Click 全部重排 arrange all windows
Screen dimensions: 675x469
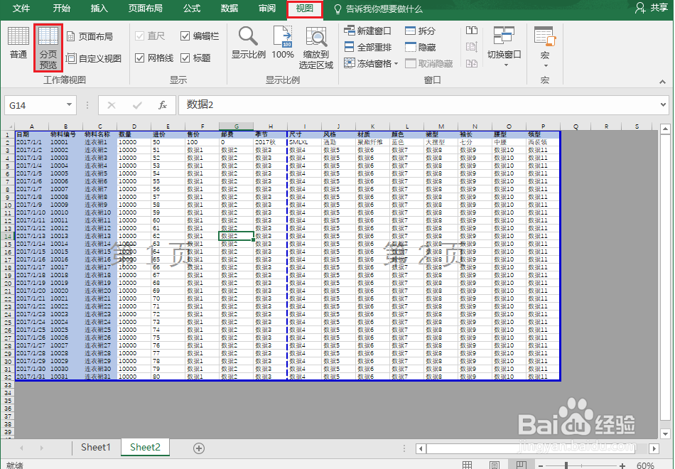[367, 46]
